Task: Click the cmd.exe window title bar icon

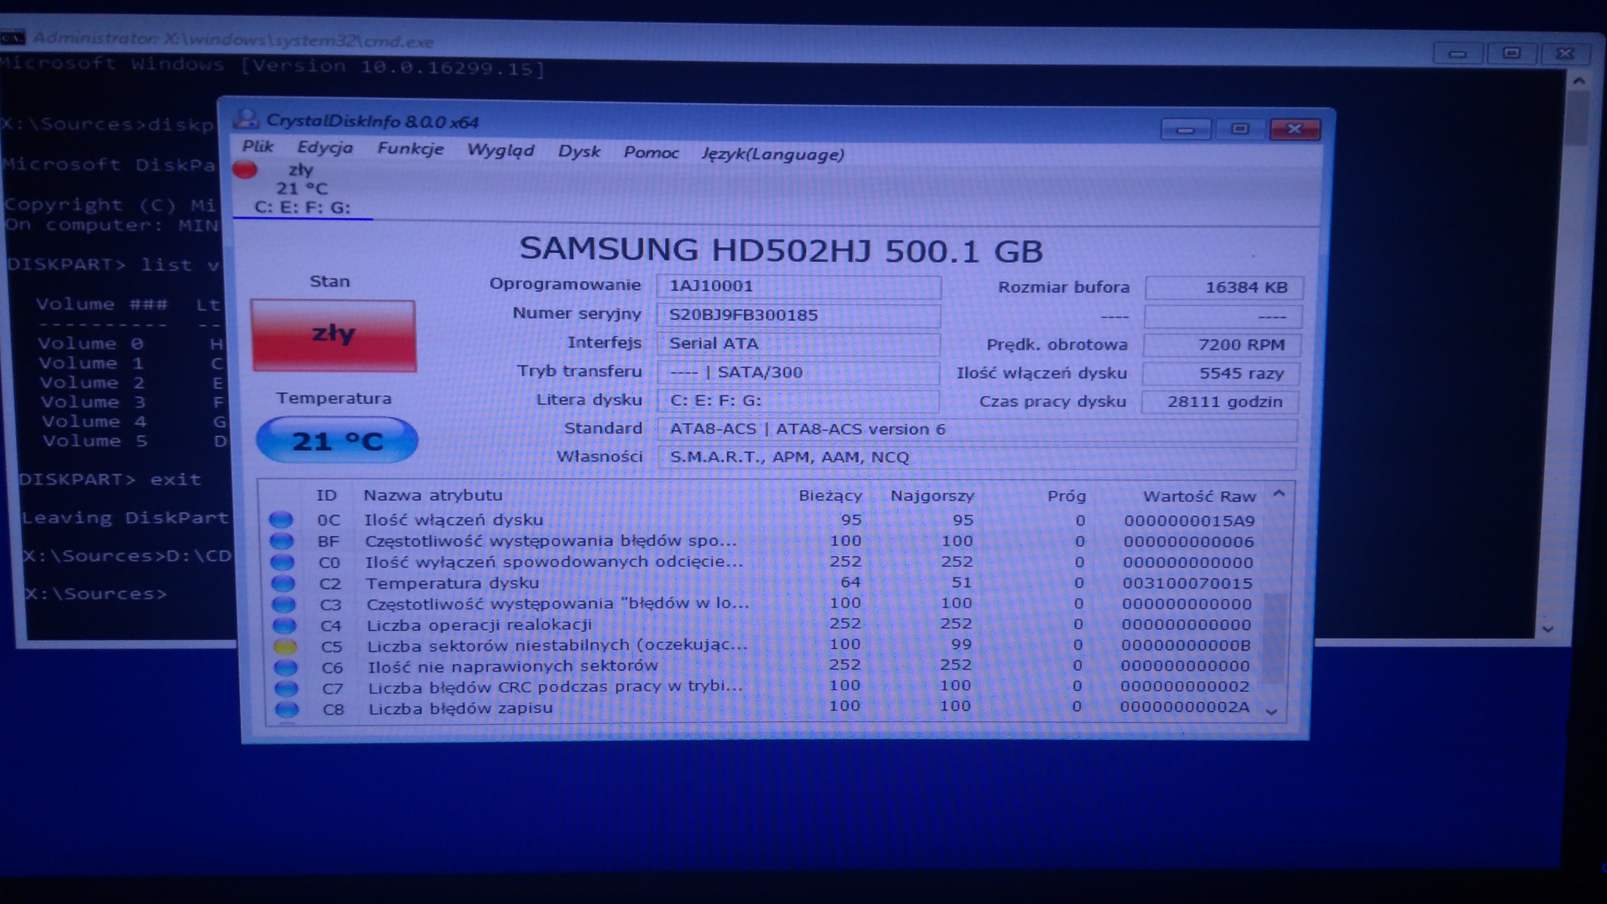Action: click(12, 38)
